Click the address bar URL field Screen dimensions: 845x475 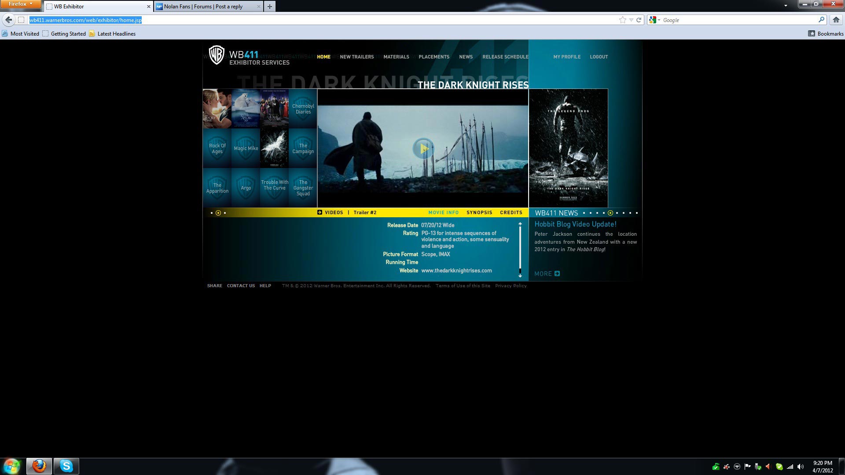[323, 20]
